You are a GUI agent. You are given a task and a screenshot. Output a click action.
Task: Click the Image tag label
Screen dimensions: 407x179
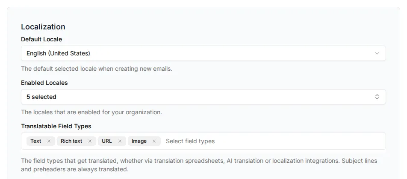pyautogui.click(x=139, y=141)
